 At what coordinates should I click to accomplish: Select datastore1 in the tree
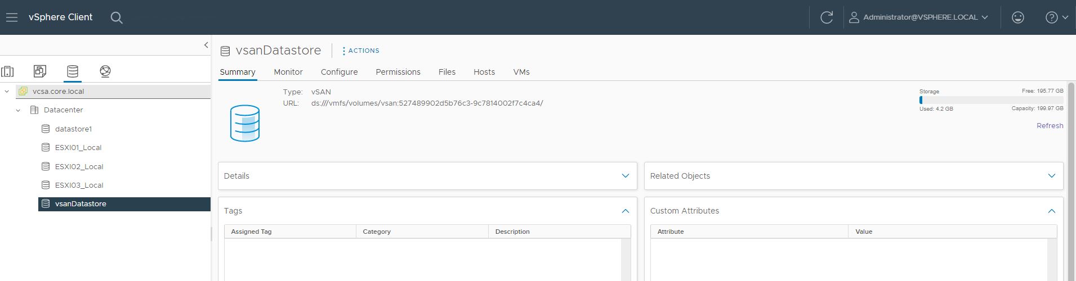coord(73,129)
